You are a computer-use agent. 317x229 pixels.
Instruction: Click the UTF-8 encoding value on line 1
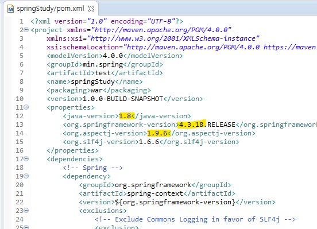point(161,21)
